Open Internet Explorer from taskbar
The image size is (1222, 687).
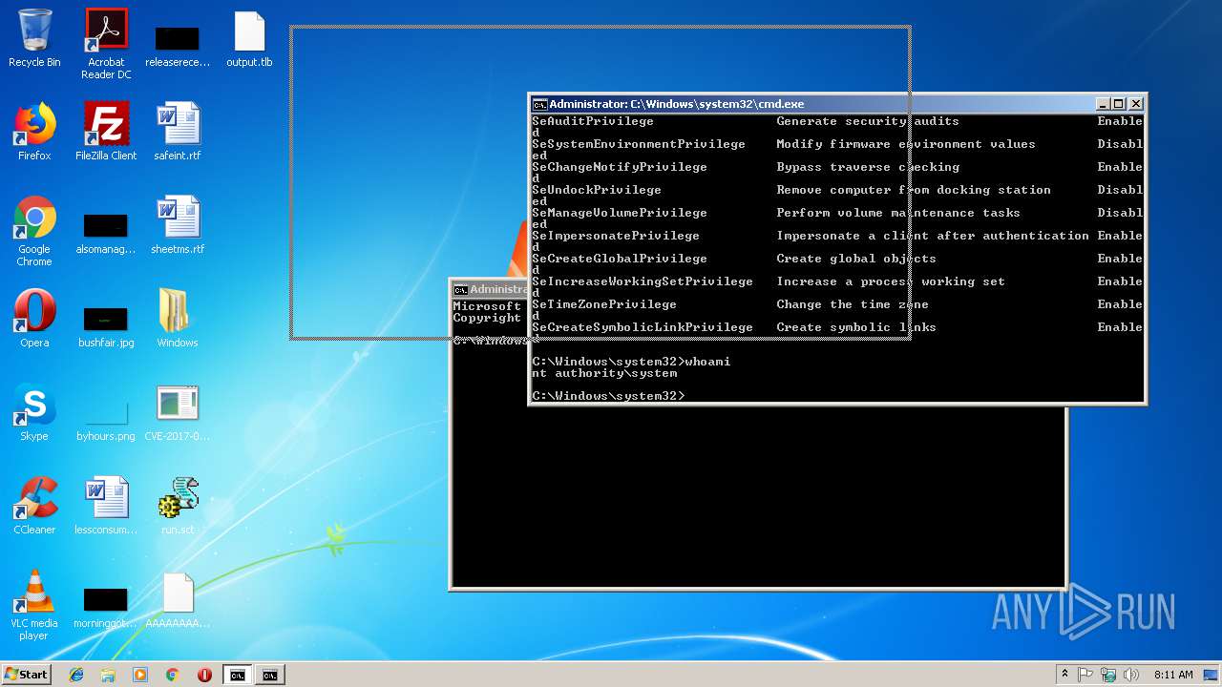(76, 675)
